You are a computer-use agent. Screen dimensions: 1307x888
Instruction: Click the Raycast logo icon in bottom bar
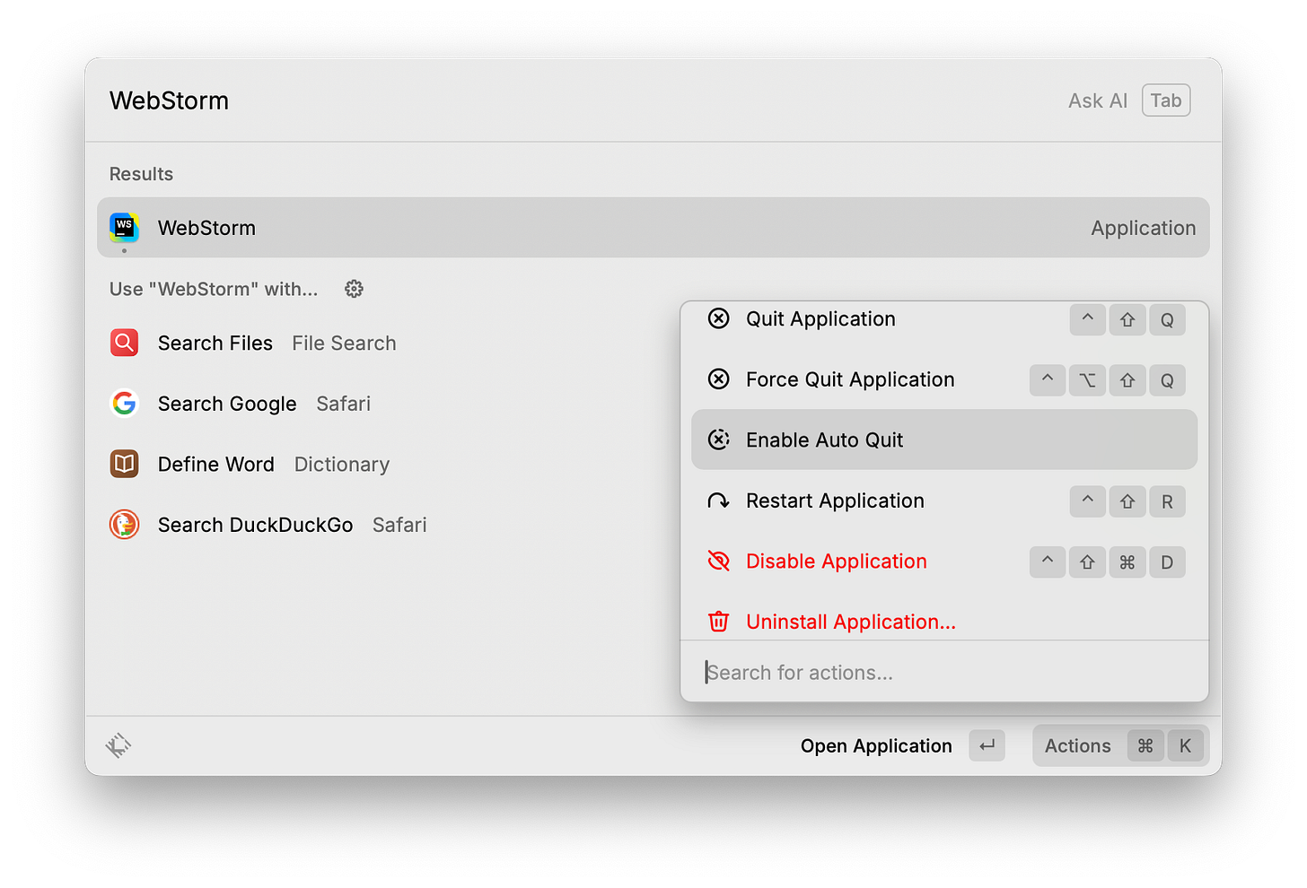tap(118, 745)
